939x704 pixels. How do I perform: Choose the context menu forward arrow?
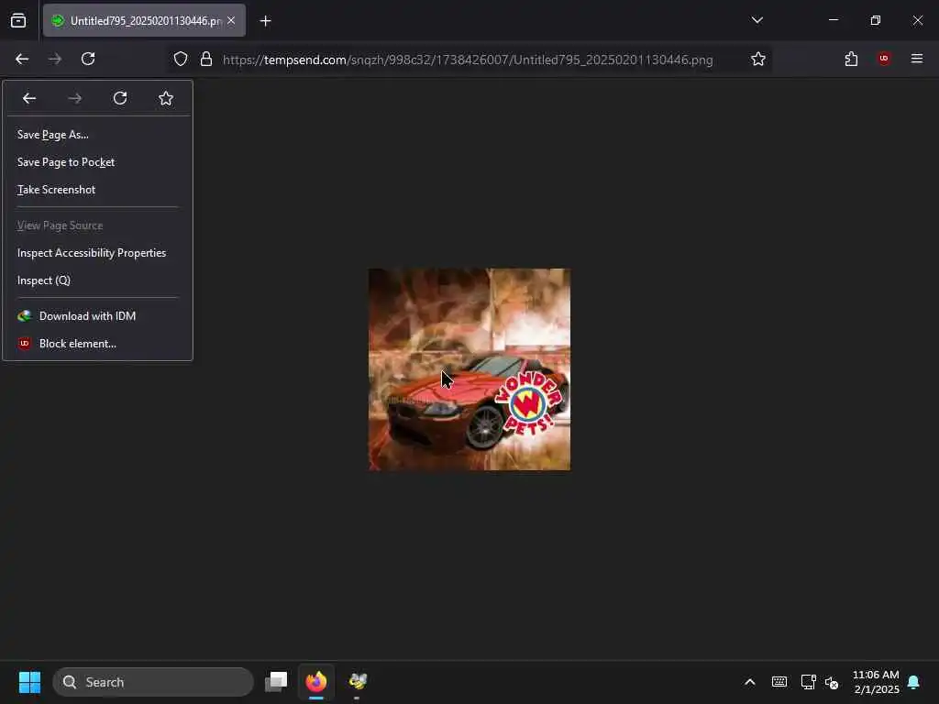pos(75,98)
